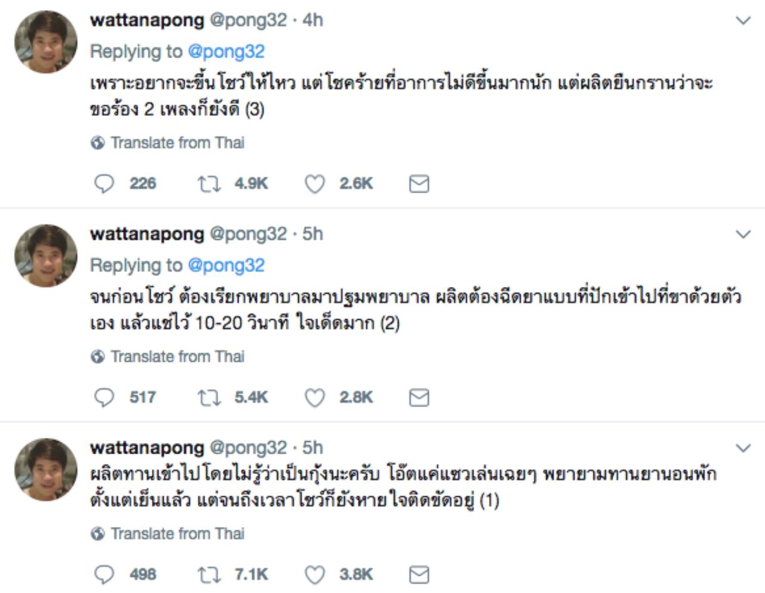The width and height of the screenshot is (765, 593).
Task: Open the 4h tweet's options chevron
Action: pos(743,21)
